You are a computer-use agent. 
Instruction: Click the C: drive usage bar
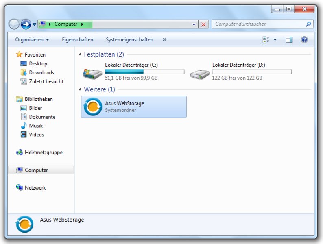point(144,72)
